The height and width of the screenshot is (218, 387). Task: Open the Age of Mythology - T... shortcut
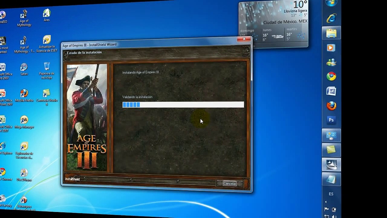click(x=24, y=45)
